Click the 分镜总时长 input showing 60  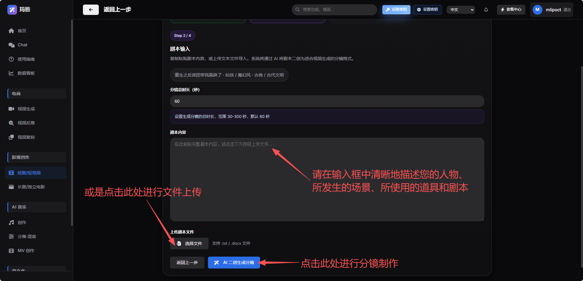tap(327, 101)
